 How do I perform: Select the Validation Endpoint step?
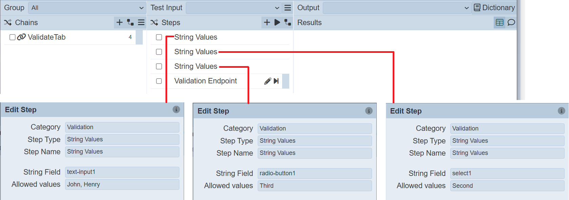(205, 81)
